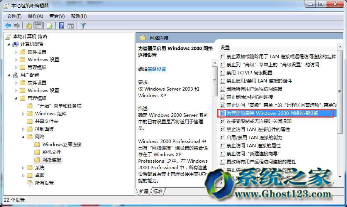Switch to the 扩展 tab
347x207 pixels.
[144, 192]
